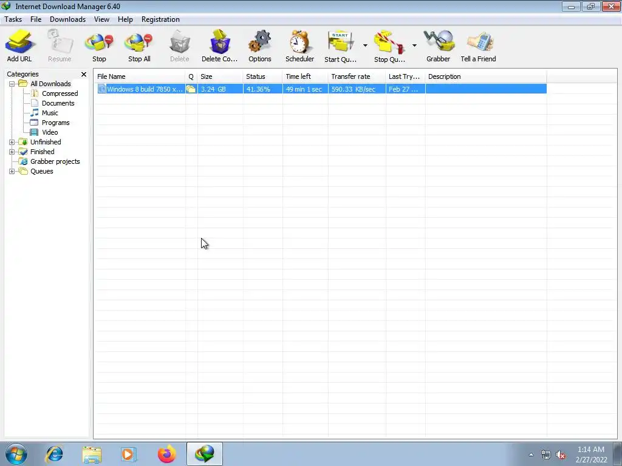Click the muted volume tray icon
The width and height of the screenshot is (622, 466).
[561, 455]
